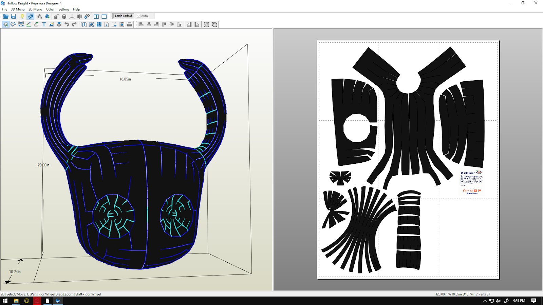The height and width of the screenshot is (305, 543).
Task: Click the Insert Image tool icon
Action: tap(51, 24)
